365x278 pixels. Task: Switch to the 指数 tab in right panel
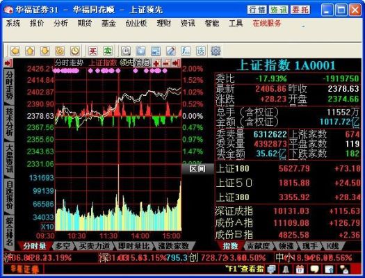pos(230,246)
